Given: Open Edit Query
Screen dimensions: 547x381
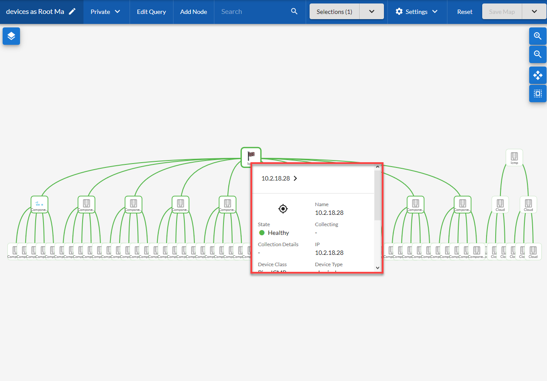Looking at the screenshot, I should coord(151,12).
